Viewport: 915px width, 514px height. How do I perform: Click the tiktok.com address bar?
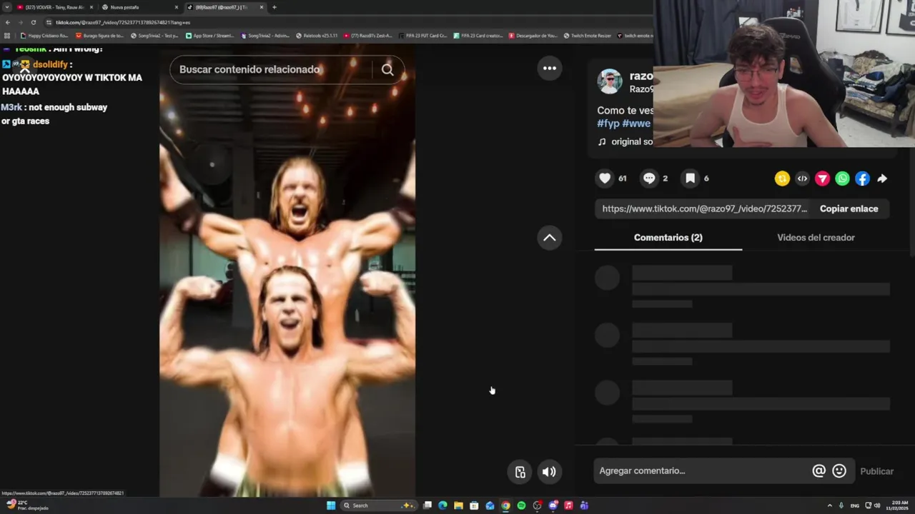click(343, 22)
